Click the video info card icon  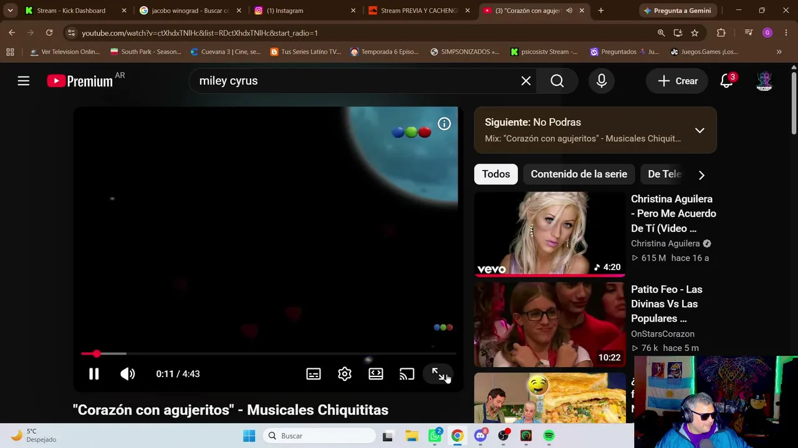click(x=444, y=124)
